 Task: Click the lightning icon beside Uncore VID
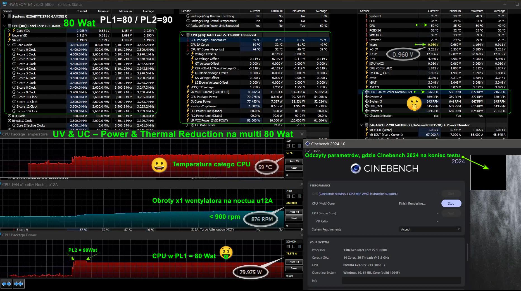click(9, 35)
